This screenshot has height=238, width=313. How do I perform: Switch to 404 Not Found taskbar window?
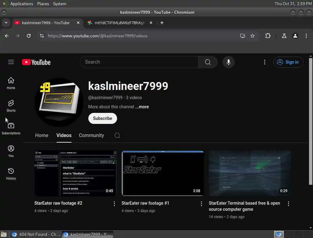[36, 234]
